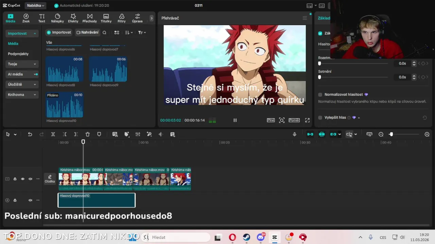
Task: Expand more tabs with the right arrow
Action: [x=152, y=18]
